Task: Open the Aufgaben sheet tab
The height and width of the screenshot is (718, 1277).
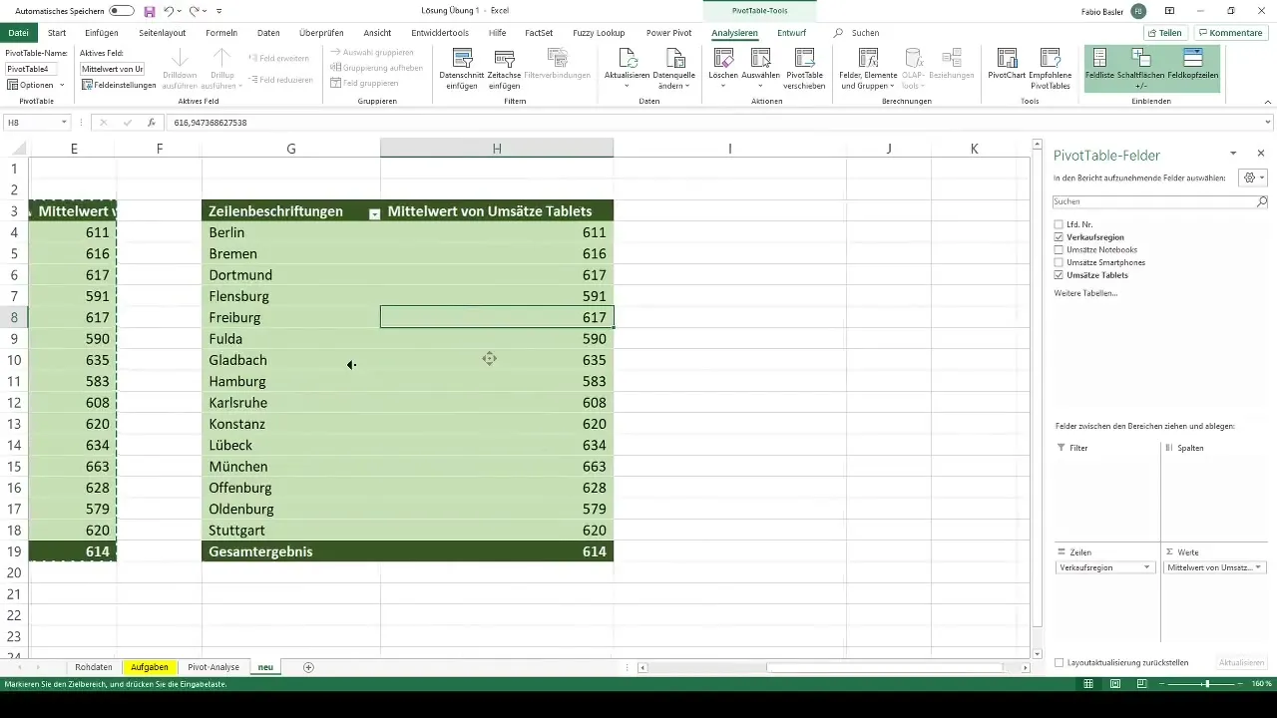Action: coord(150,667)
